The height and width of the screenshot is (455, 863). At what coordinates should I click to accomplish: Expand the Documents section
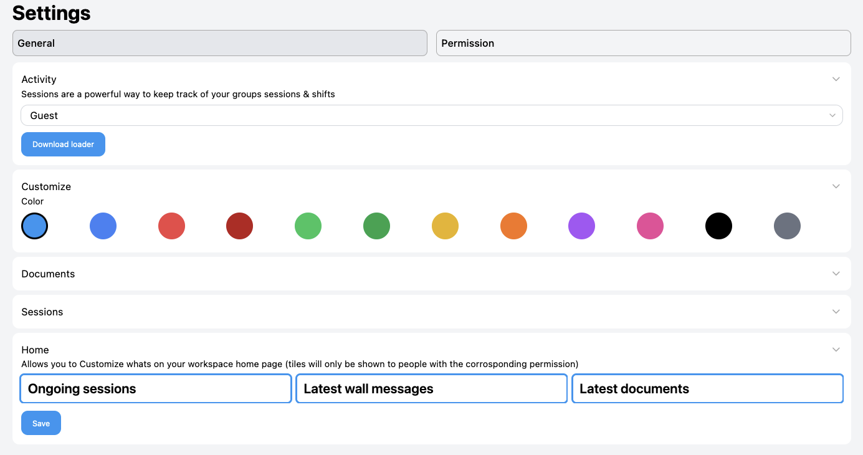[x=431, y=273]
